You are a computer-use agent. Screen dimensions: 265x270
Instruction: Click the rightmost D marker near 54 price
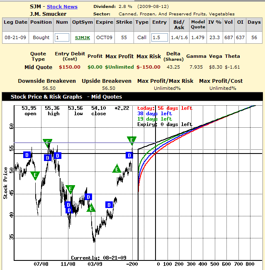(129, 155)
